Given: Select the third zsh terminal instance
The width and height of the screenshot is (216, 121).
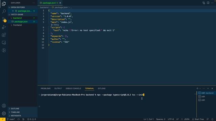Looking at the screenshot, I should (206, 100).
